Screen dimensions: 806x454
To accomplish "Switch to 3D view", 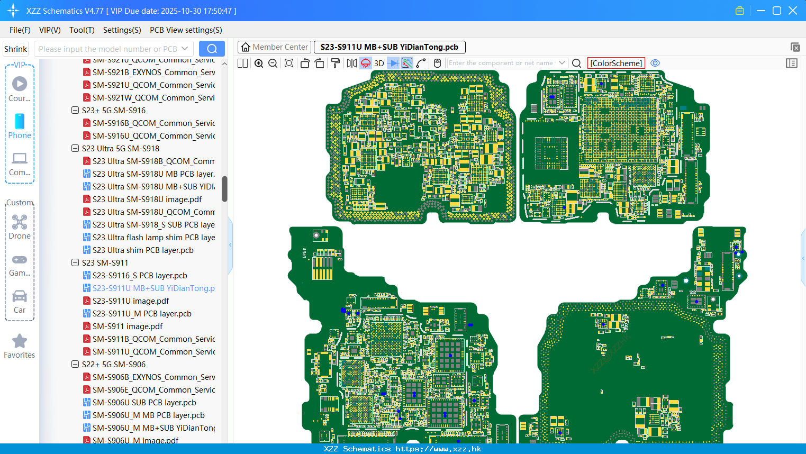I will (379, 63).
